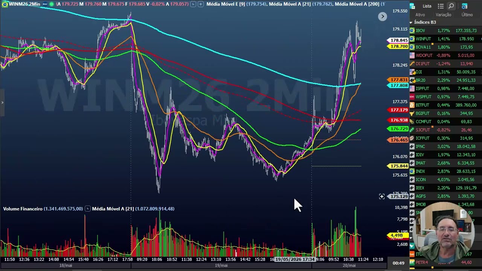The width and height of the screenshot is (482, 271).
Task: Select the DI1FUT ticker name
Action: click(x=423, y=64)
